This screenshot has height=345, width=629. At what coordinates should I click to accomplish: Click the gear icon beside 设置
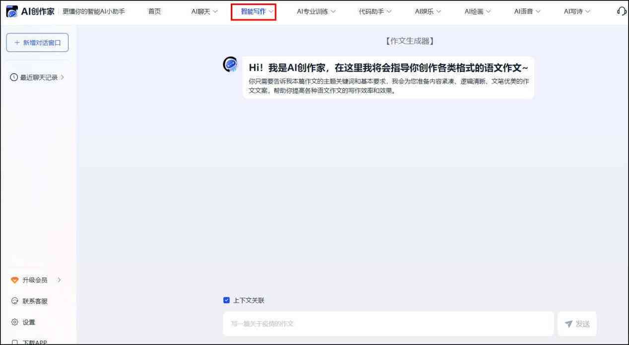coord(14,322)
